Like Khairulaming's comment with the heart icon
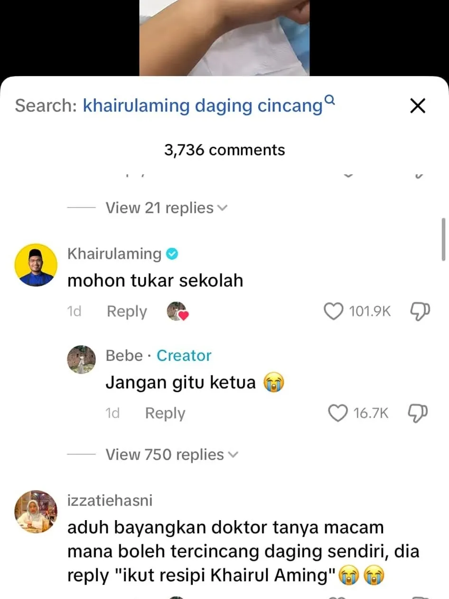Screen dimensions: 449x599 coord(333,312)
